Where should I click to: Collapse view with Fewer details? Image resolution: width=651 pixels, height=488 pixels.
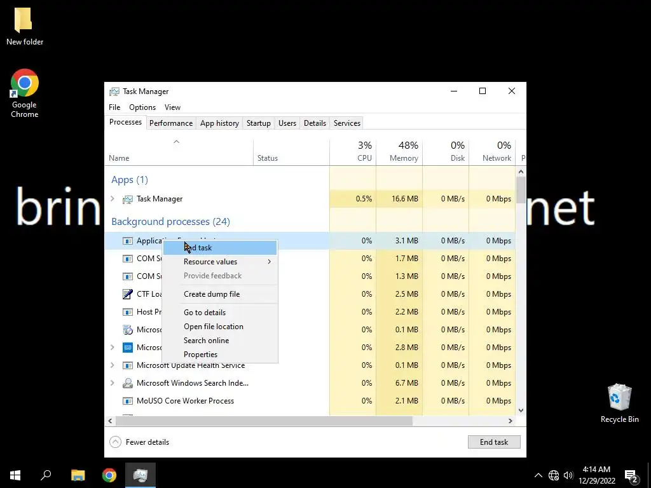coord(139,442)
